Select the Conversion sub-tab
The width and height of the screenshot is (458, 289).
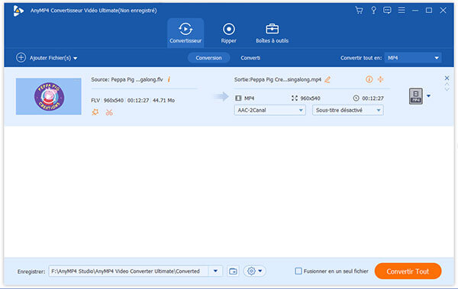click(208, 58)
